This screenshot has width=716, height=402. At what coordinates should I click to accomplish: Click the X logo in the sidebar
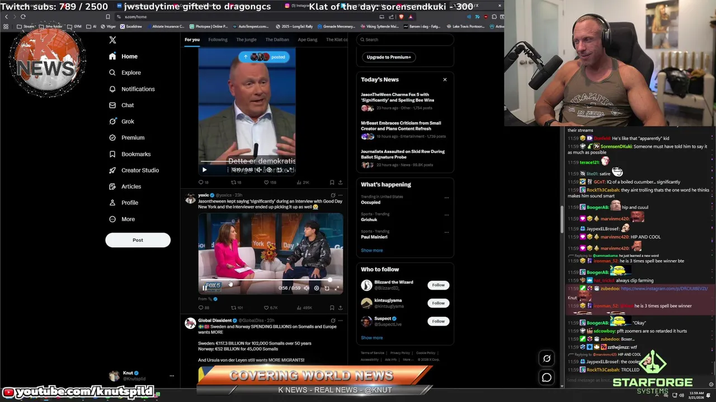(112, 40)
